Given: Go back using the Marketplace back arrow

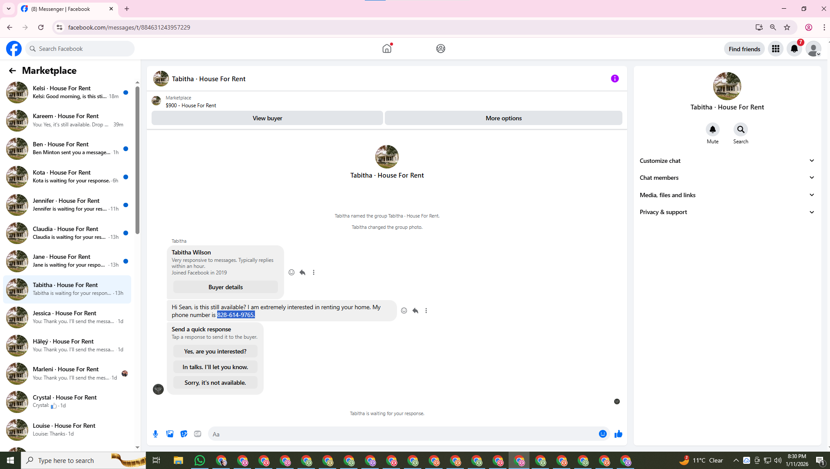Looking at the screenshot, I should [x=12, y=70].
